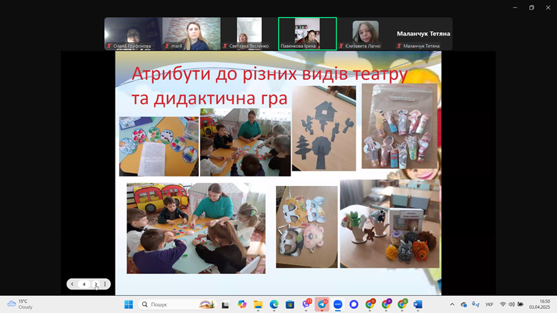Click muted mic icon next to Єлизавета Лагно

tap(341, 46)
